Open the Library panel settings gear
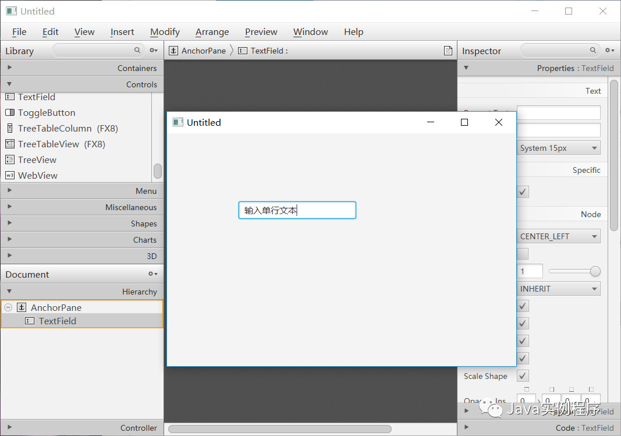Image resolution: width=621 pixels, height=436 pixels. (153, 51)
